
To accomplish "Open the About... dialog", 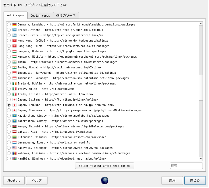I will [x=14, y=180].
